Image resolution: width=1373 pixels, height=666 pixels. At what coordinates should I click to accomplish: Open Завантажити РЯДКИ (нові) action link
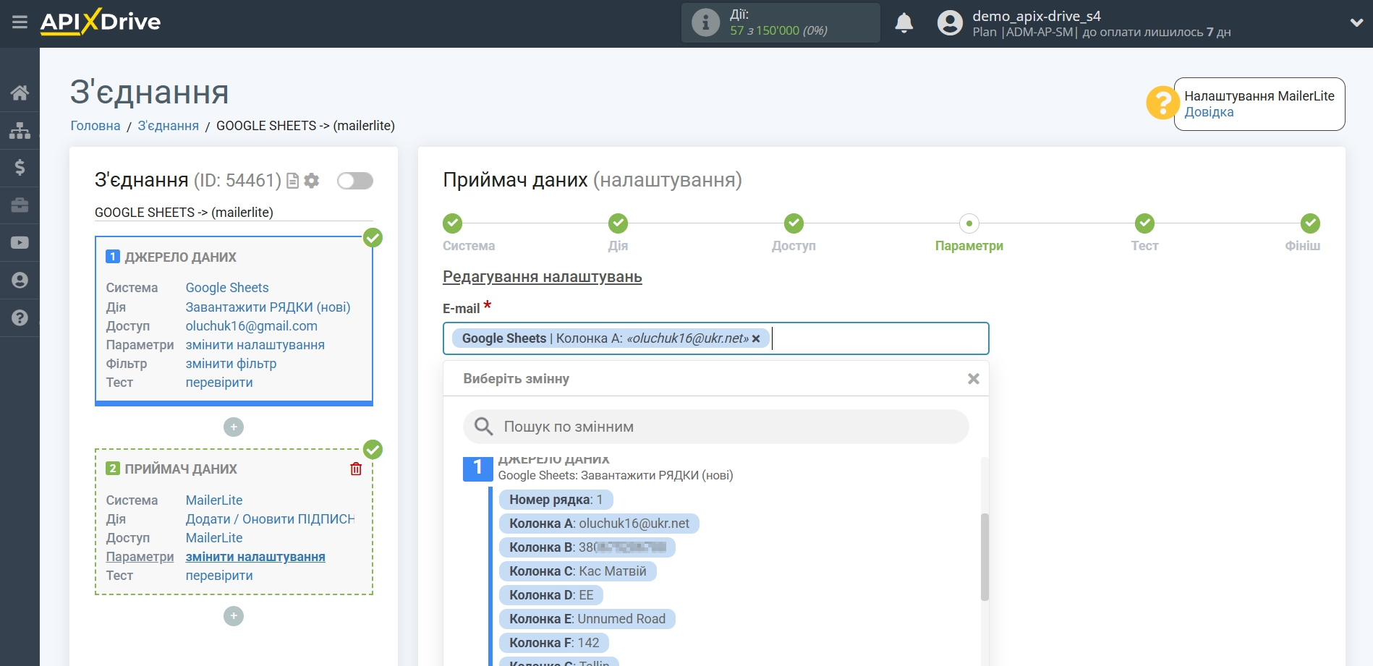[268, 307]
